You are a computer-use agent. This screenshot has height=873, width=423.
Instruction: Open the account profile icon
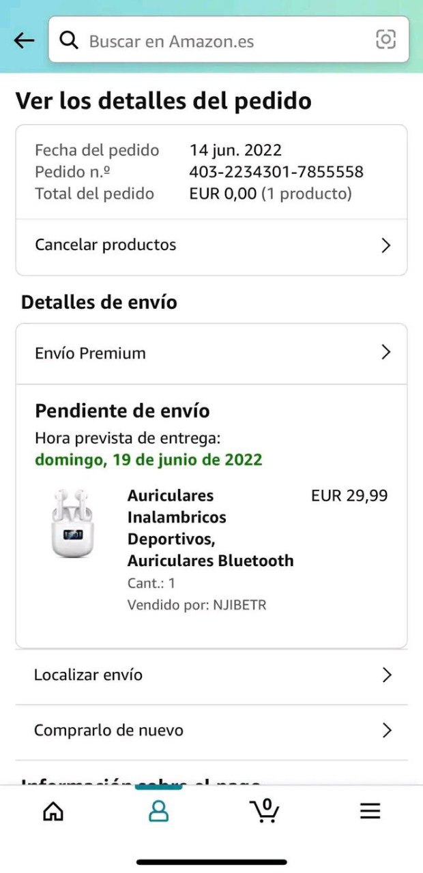158,811
